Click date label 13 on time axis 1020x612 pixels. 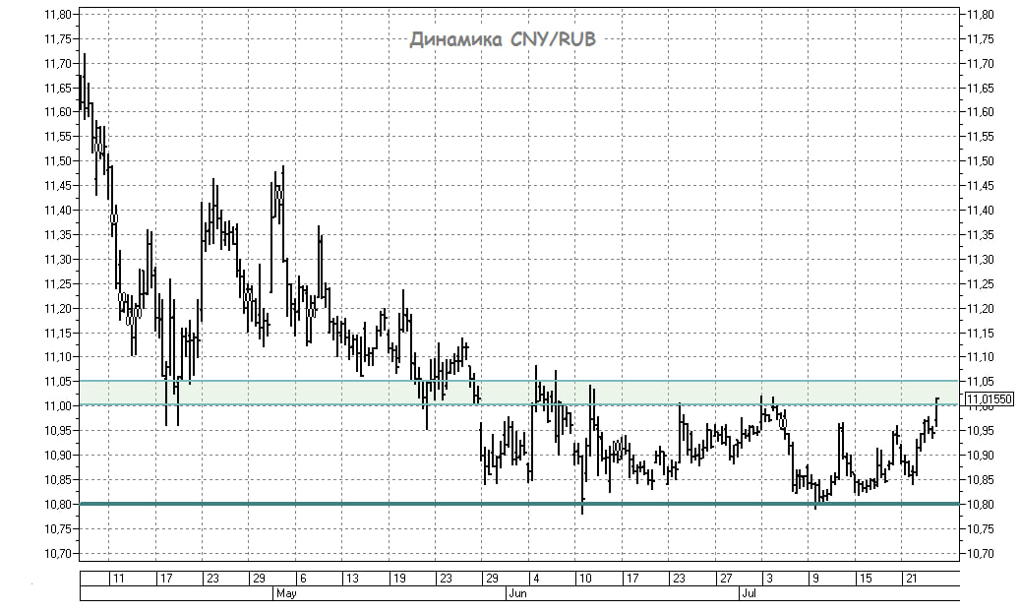(x=352, y=579)
